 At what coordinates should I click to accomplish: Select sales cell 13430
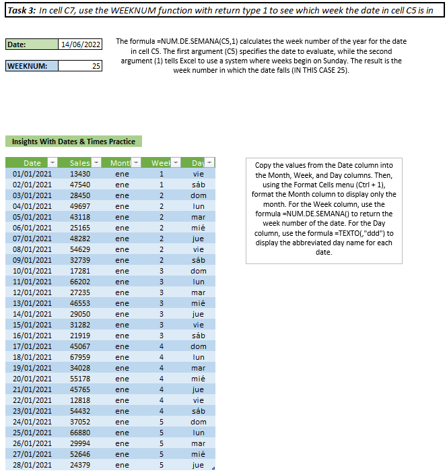click(79, 174)
